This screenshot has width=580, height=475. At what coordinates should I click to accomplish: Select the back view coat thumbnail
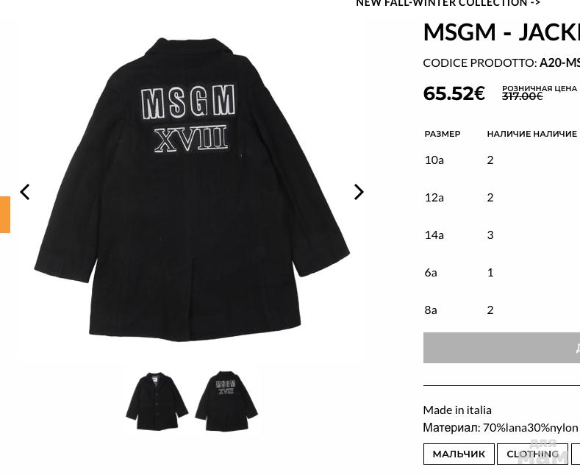pos(226,401)
